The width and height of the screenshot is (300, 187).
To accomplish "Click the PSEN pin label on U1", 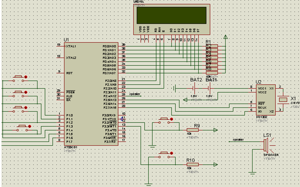I will (x=71, y=92).
